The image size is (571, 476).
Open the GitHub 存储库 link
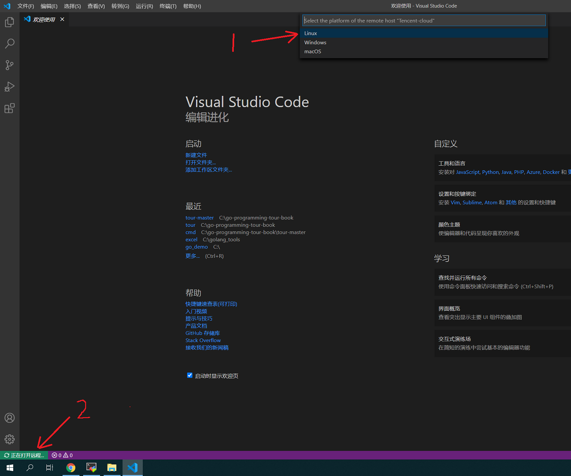tap(203, 333)
